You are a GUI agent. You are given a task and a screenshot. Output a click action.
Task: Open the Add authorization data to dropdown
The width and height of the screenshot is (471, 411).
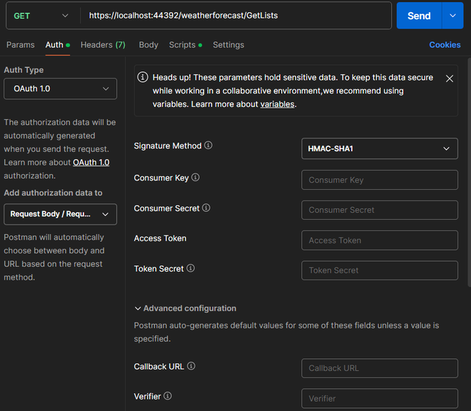[x=60, y=214]
